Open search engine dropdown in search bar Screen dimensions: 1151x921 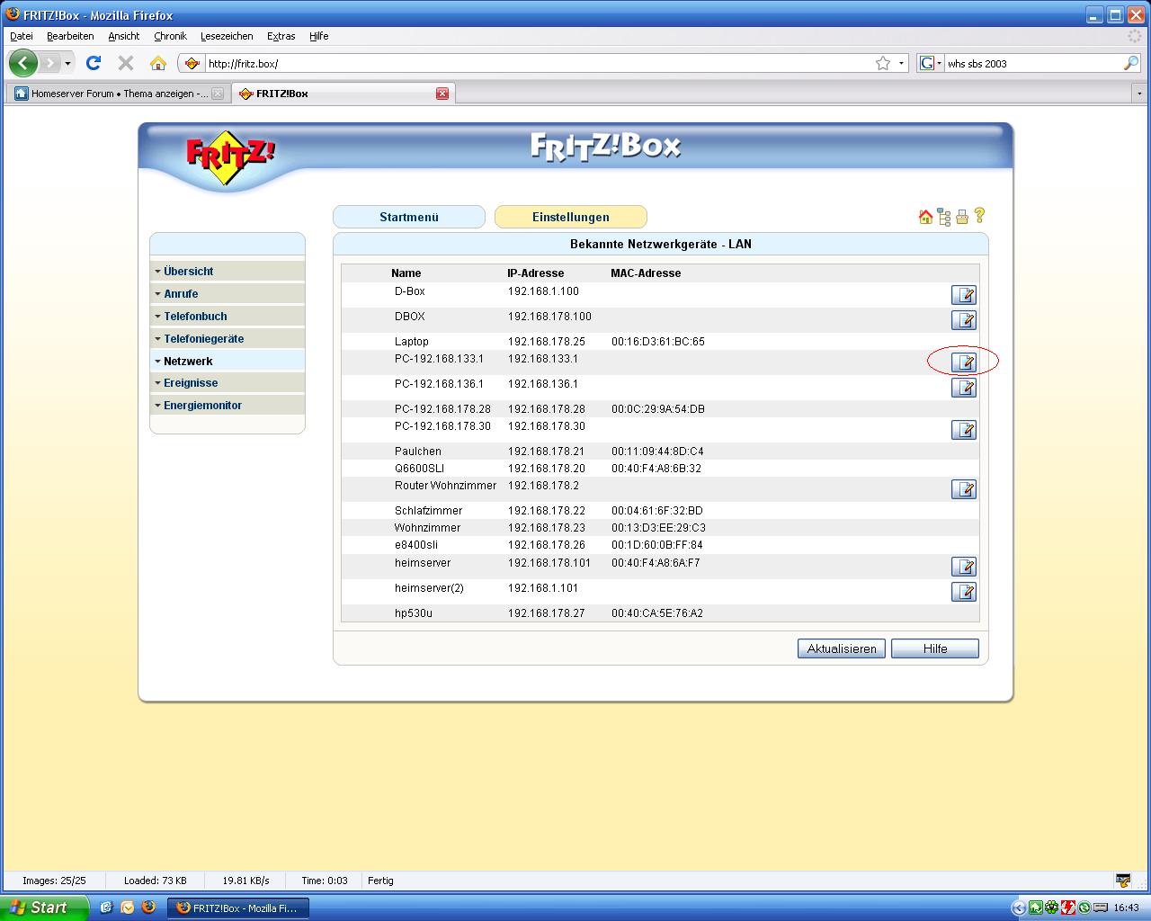pyautogui.click(x=930, y=63)
